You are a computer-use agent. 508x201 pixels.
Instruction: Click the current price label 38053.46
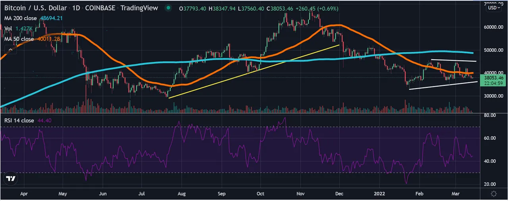click(494, 78)
